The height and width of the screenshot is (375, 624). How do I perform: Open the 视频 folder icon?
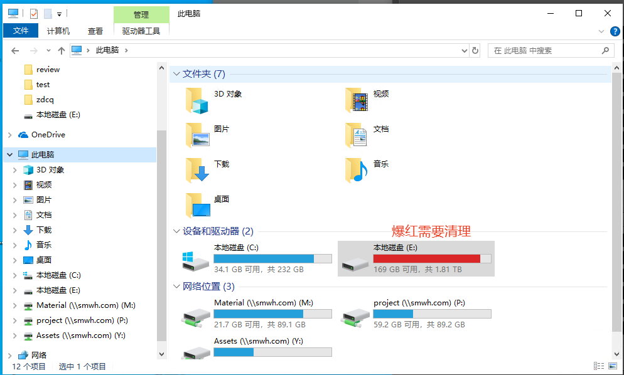(356, 100)
